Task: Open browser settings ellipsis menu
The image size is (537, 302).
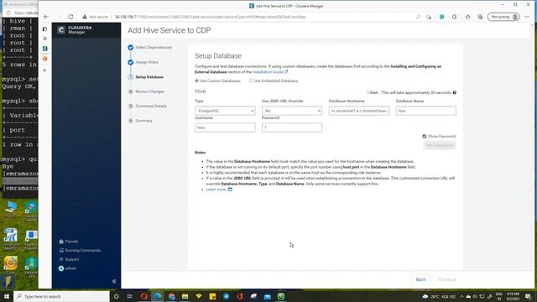Action: tap(527, 17)
